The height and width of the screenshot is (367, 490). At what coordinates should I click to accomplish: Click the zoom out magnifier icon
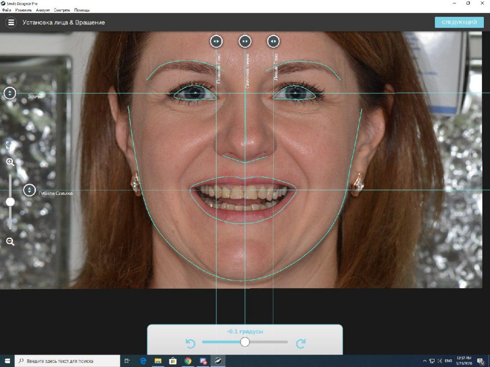[10, 241]
